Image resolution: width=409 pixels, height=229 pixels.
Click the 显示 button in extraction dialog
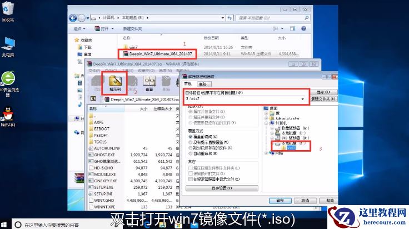[323, 92]
